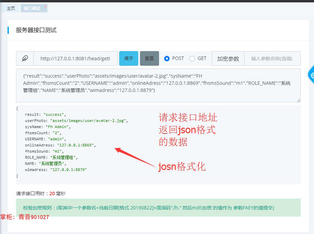Click the 加密参数 button
Screen dimensions: 314x234
click(x=228, y=59)
